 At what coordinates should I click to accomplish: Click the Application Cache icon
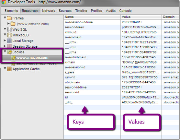click(x=9, y=69)
